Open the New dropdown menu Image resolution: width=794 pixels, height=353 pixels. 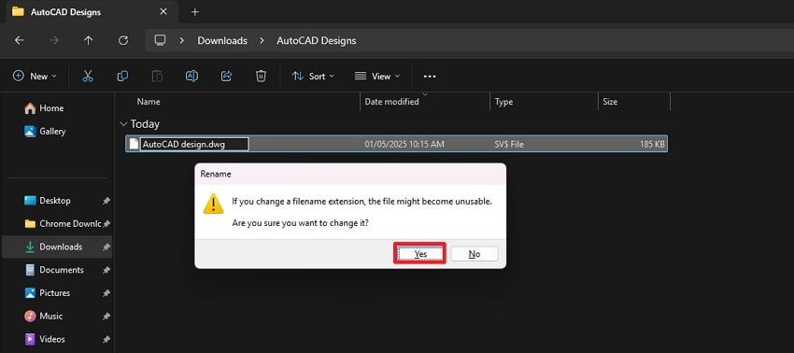pos(35,76)
